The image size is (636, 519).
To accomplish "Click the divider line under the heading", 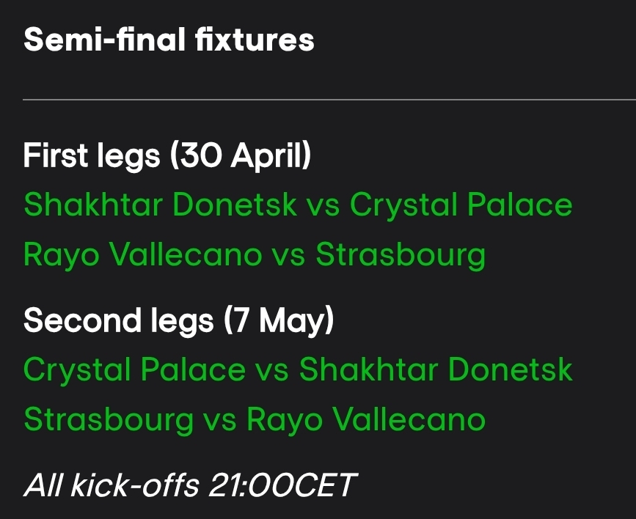I will [329, 98].
